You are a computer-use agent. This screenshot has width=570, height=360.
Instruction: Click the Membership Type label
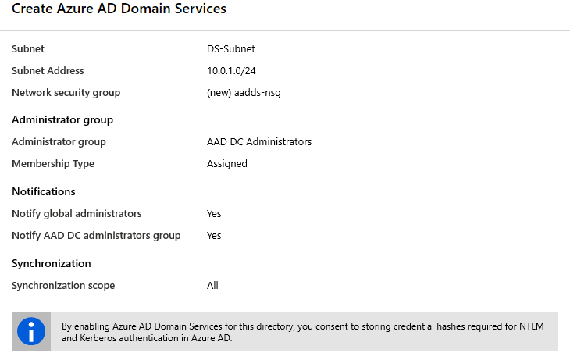pyautogui.click(x=53, y=164)
